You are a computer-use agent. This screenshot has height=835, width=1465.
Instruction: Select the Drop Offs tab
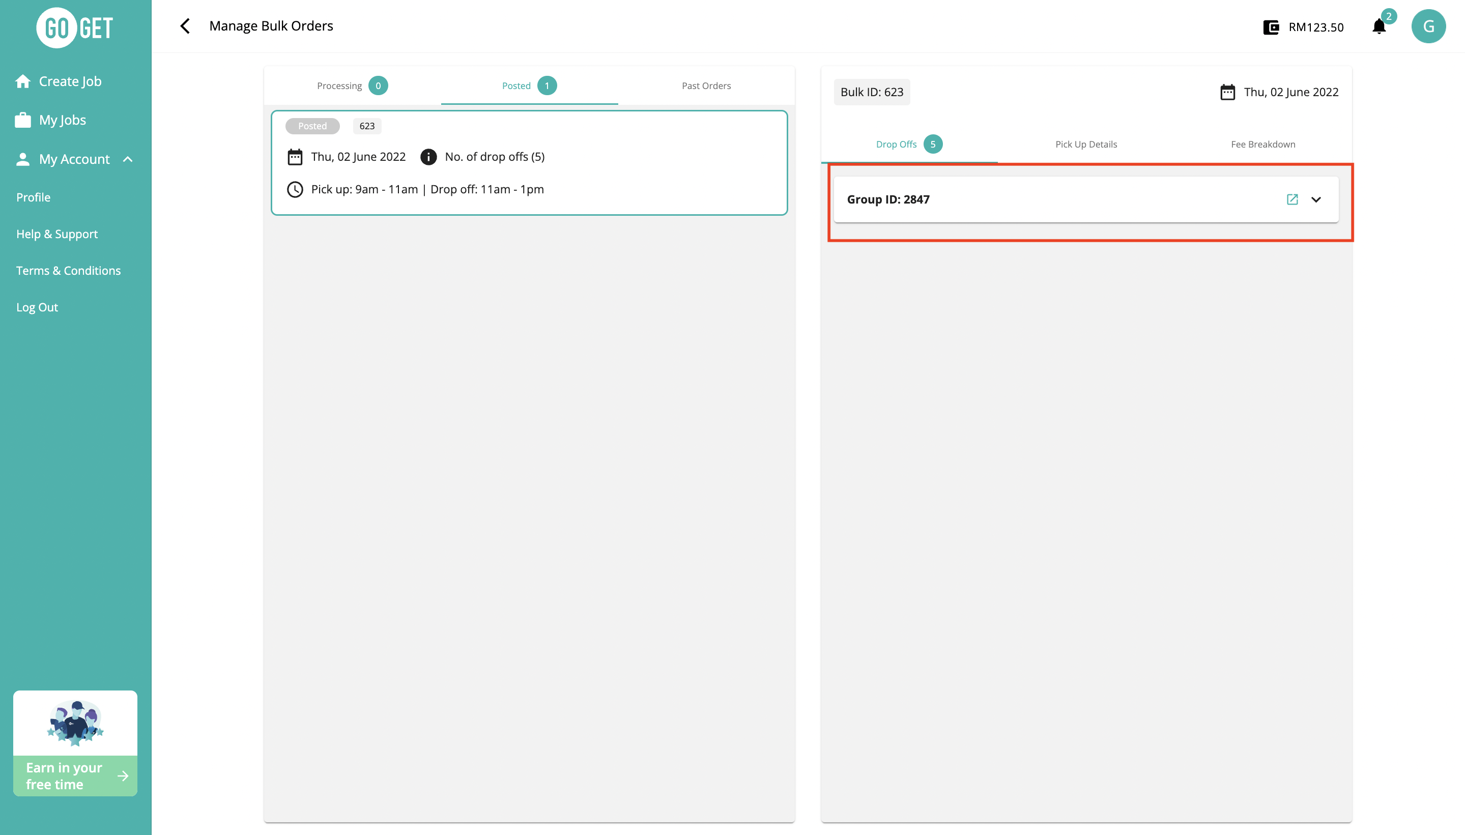909,144
